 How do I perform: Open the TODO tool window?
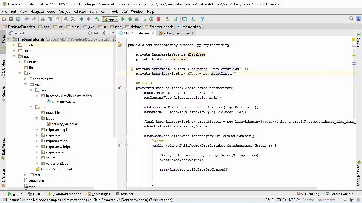pyautogui.click(x=34, y=194)
